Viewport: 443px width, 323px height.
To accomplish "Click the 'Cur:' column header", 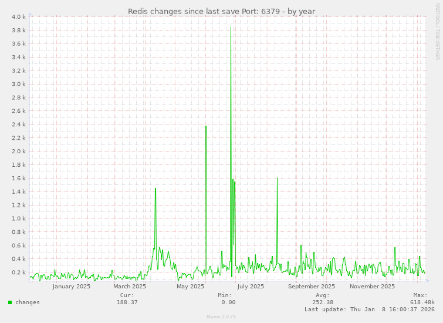I will point(127,295).
